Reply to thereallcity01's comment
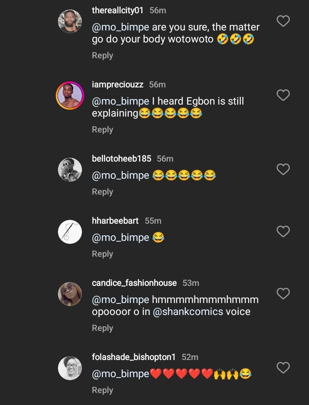 (103, 55)
